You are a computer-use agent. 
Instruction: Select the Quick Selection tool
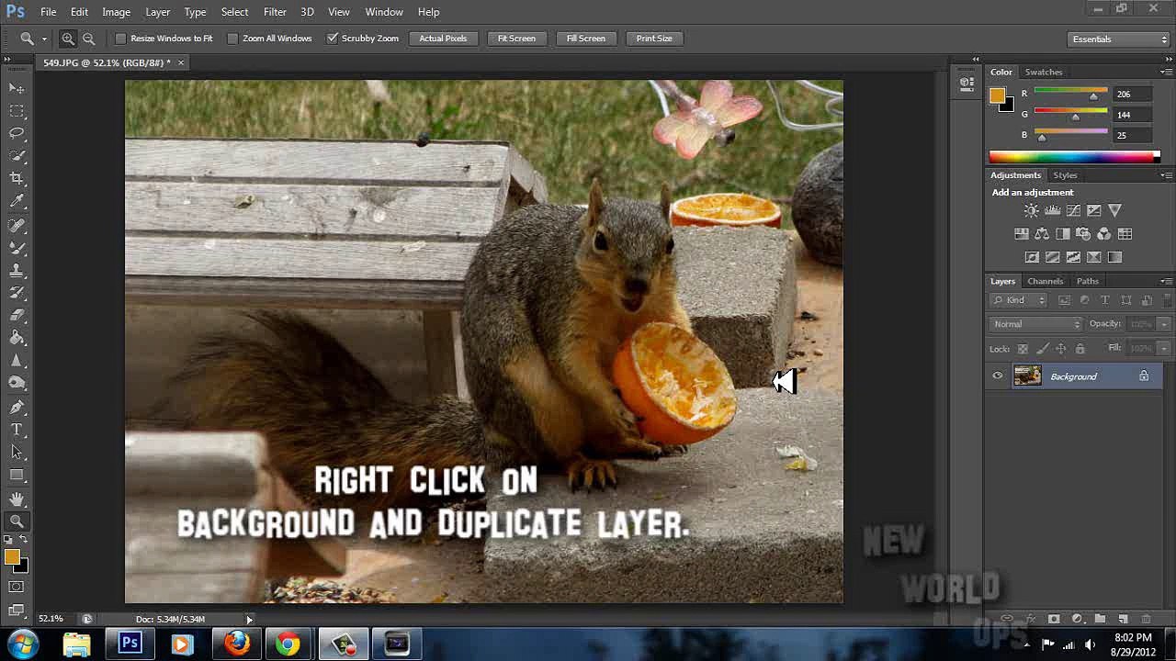coord(17,156)
